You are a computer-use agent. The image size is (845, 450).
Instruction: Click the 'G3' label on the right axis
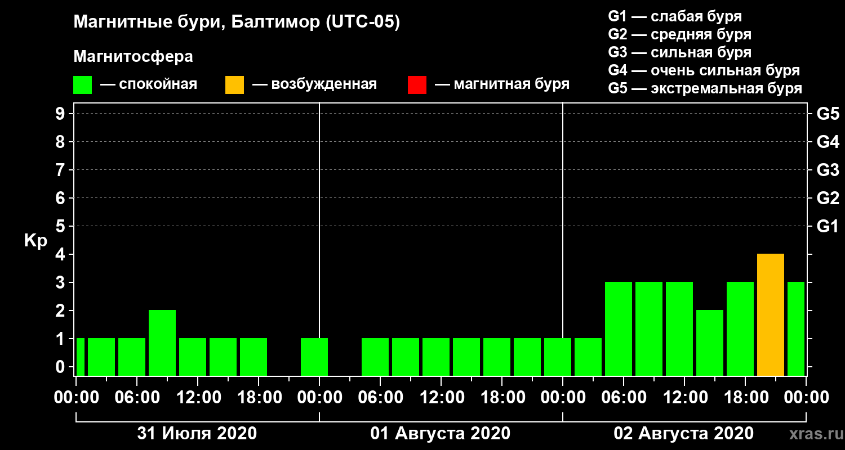click(828, 170)
